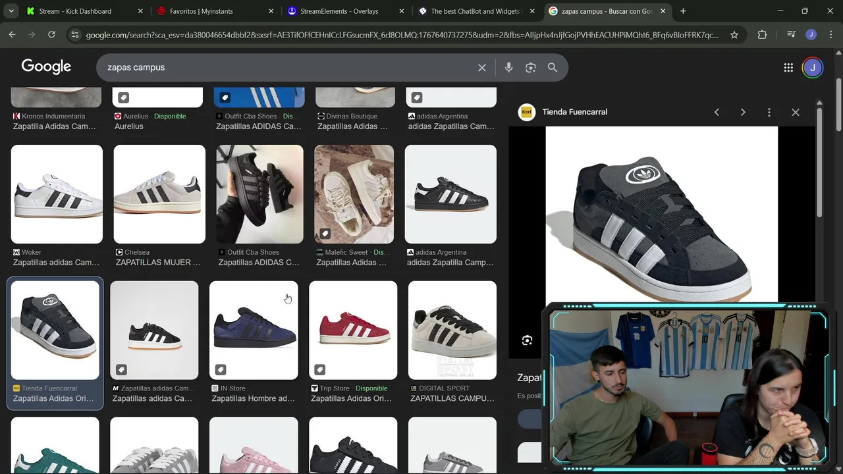Open Outfit Cba Shoes black shoes thumbnail
The image size is (843, 474).
click(x=260, y=194)
